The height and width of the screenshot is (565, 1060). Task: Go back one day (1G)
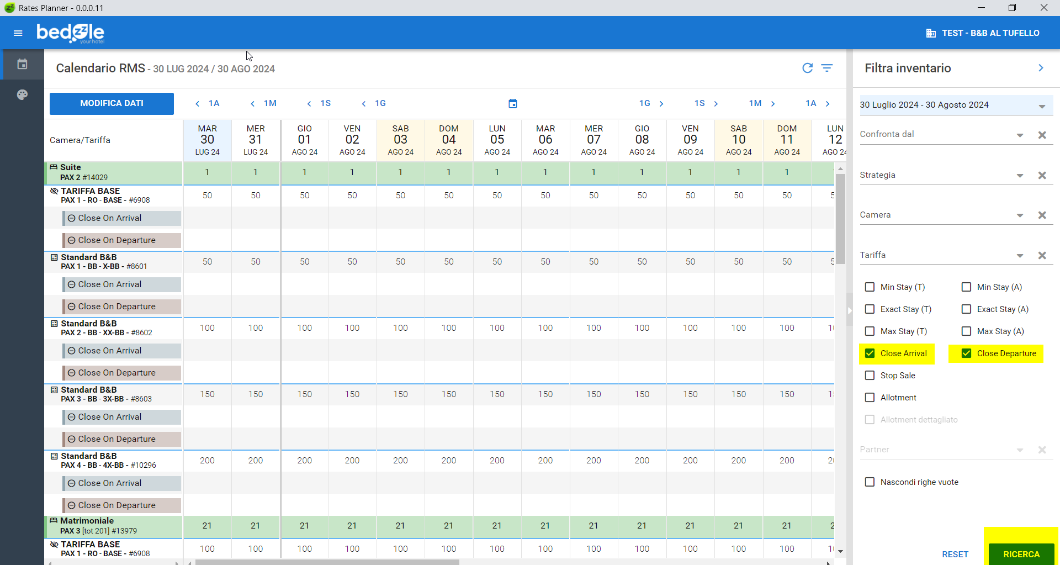coord(374,103)
